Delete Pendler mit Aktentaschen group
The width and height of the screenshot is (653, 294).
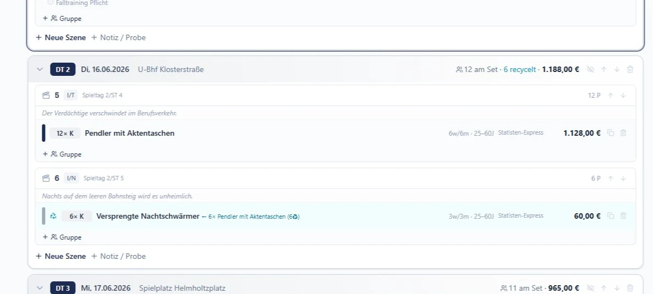623,133
